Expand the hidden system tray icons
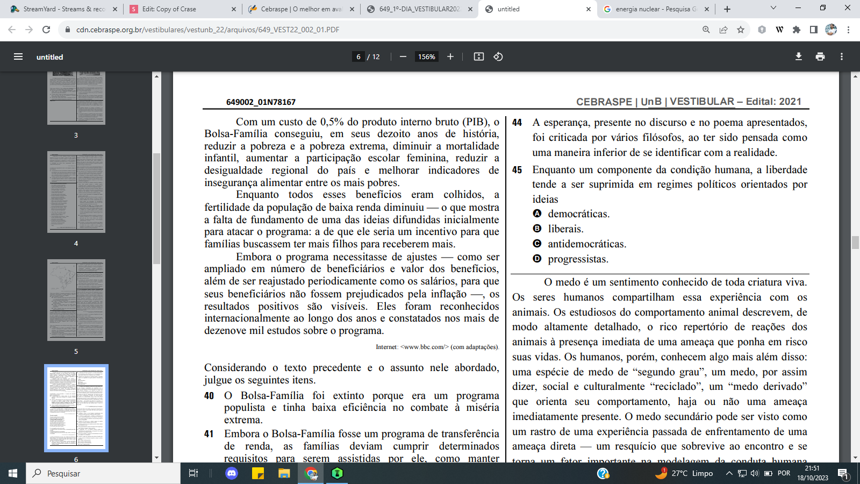860x484 pixels. pos(729,473)
